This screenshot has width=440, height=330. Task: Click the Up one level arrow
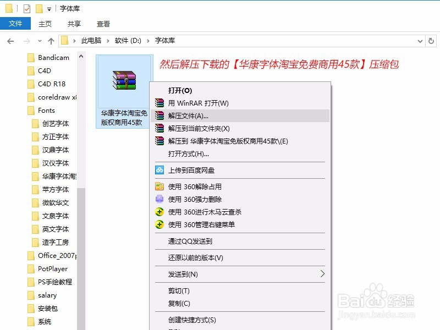coord(51,41)
